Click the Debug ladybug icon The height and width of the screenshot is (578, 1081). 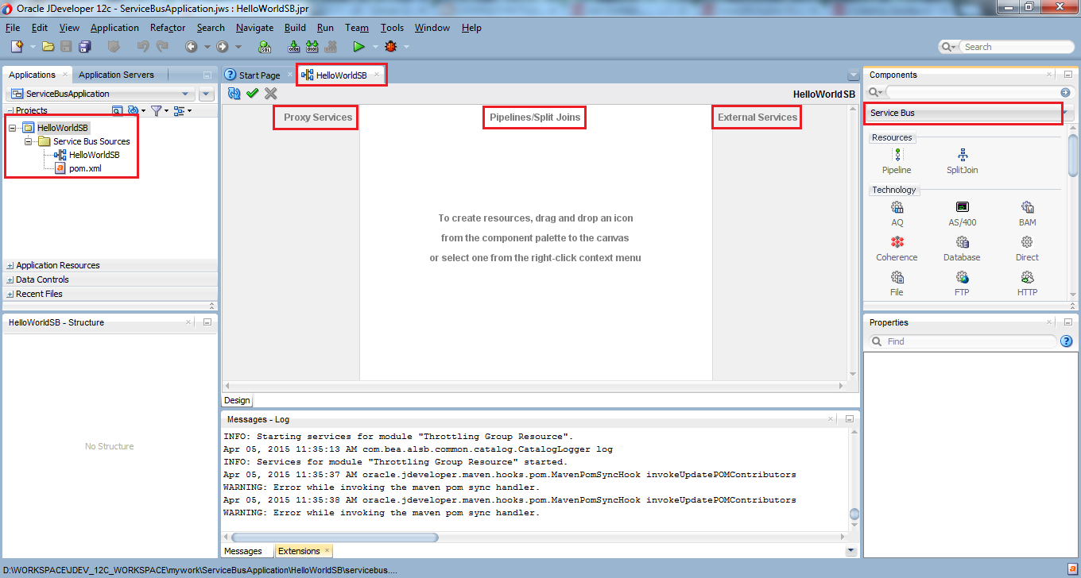[x=390, y=47]
